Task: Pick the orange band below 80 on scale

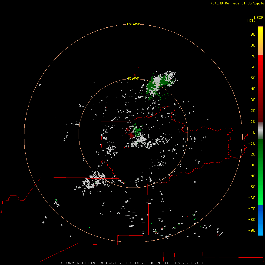Action: [260, 51]
